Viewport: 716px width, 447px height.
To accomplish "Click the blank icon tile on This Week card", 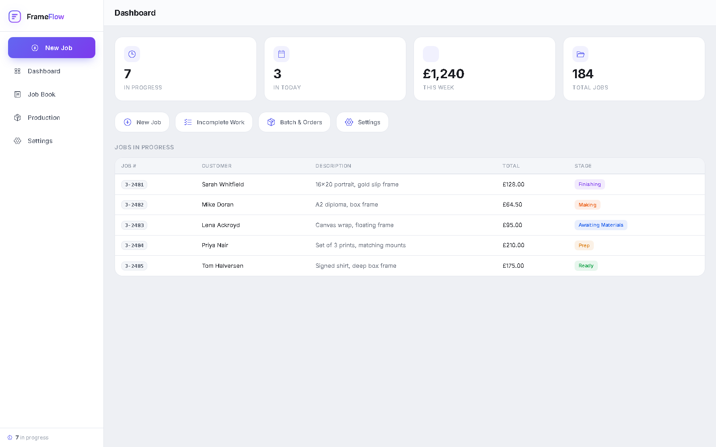I will click(431, 54).
